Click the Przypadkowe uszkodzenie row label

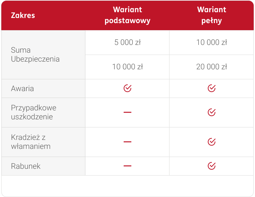click(x=32, y=112)
